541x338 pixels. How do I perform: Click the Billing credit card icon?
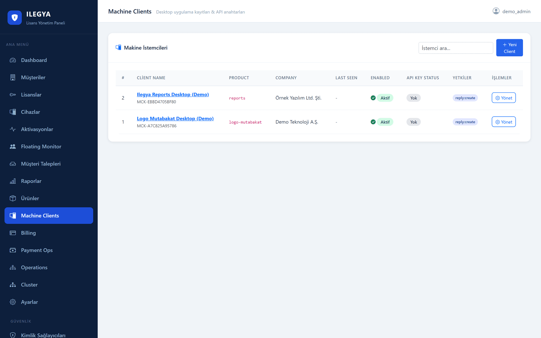(13, 233)
